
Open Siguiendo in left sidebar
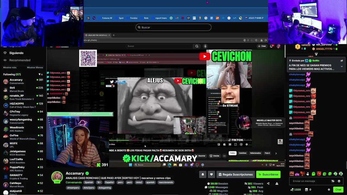(x=16, y=53)
